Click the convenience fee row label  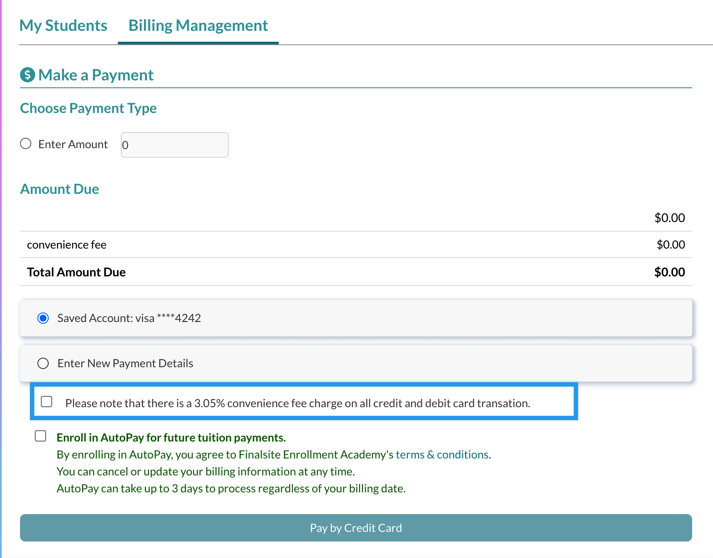tap(67, 245)
